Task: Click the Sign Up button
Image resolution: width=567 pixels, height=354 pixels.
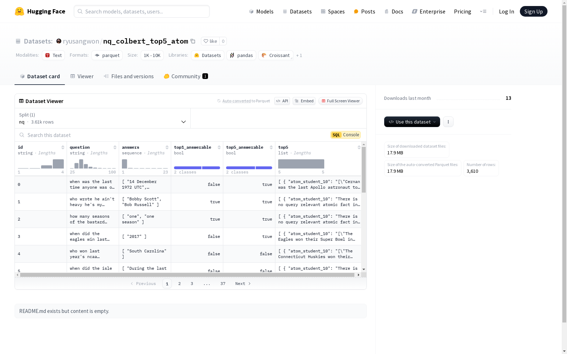Action: [533, 11]
